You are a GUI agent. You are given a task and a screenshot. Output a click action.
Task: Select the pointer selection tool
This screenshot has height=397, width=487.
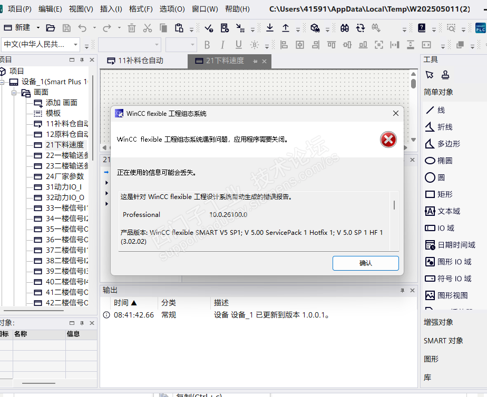pyautogui.click(x=430, y=75)
